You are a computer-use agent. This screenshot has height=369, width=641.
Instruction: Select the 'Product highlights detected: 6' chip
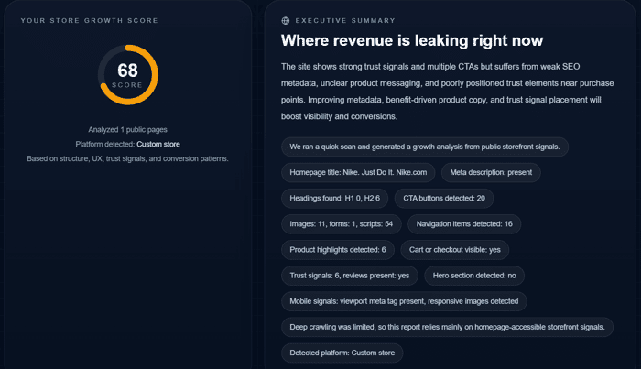338,250
